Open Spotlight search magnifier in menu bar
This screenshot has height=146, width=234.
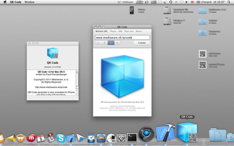tap(229, 2)
